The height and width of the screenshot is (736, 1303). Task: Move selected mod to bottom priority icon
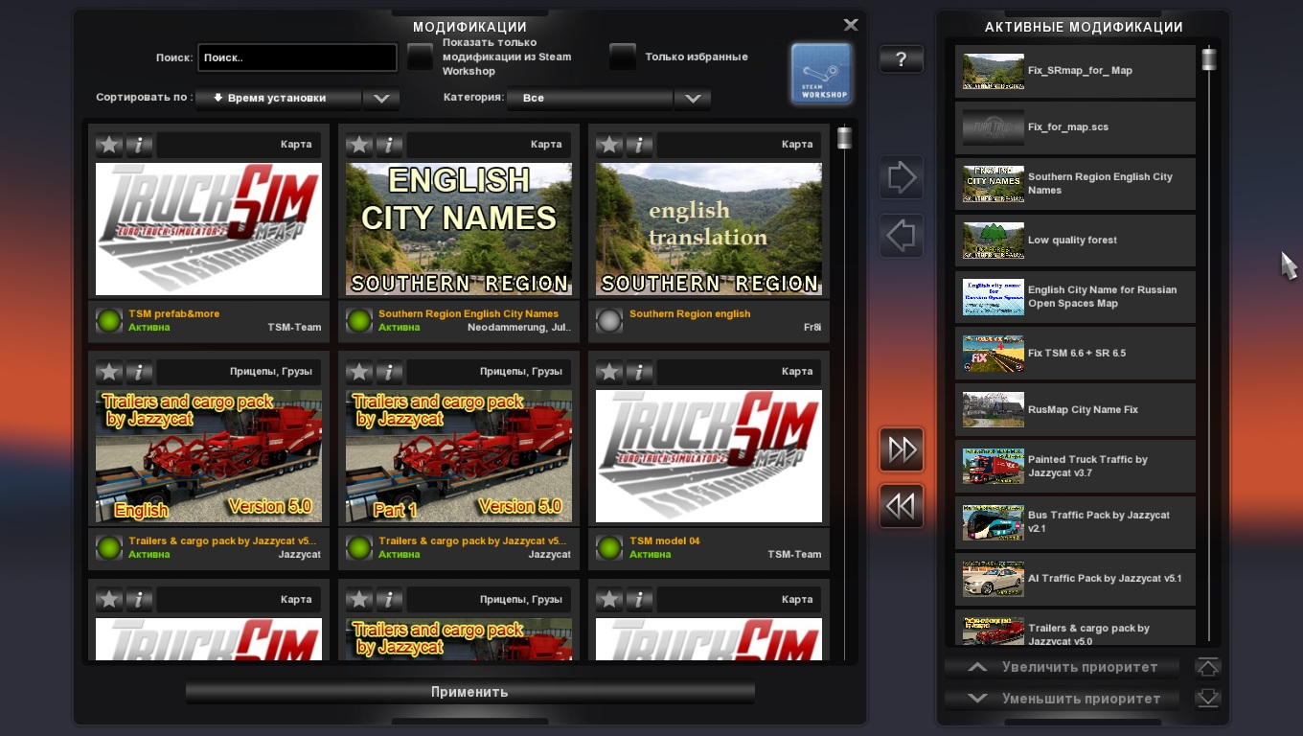click(1208, 698)
